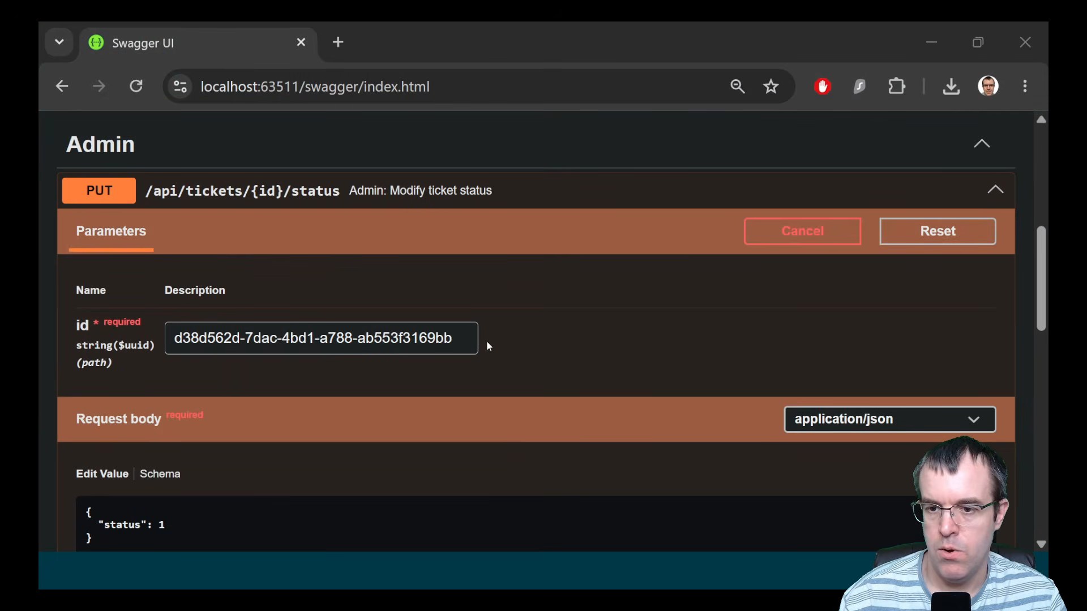Open the Chrome three-dot menu
Screen dimensions: 1087x611
click(x=1025, y=86)
